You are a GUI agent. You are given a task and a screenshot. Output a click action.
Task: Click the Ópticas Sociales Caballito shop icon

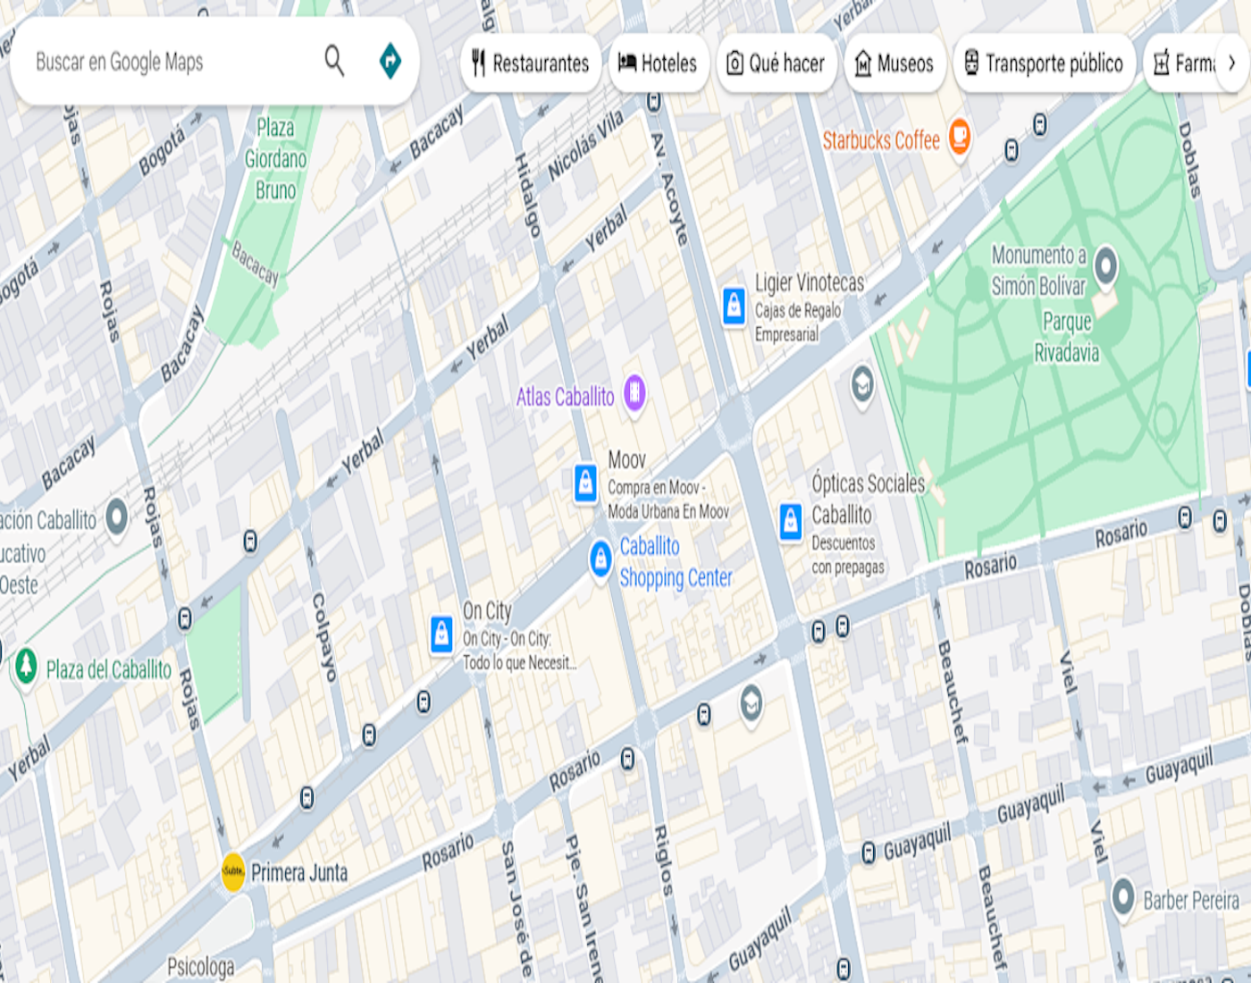[791, 521]
